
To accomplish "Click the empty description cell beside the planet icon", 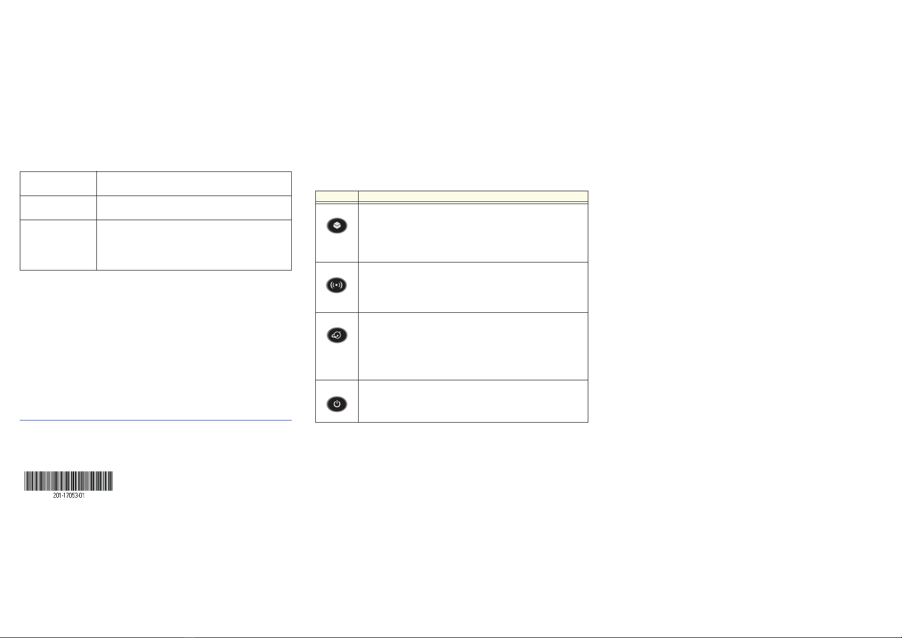I will coord(473,346).
